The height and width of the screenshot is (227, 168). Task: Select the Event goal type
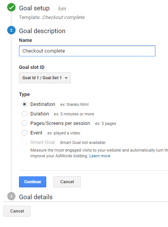tap(24, 133)
